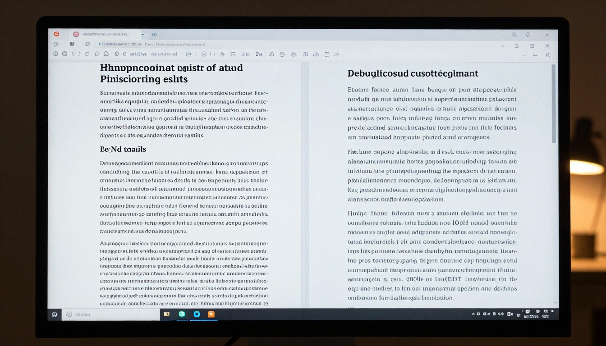Open File Explorer from the taskbar
Screen dimensions: 606x346
pyautogui.click(x=166, y=314)
